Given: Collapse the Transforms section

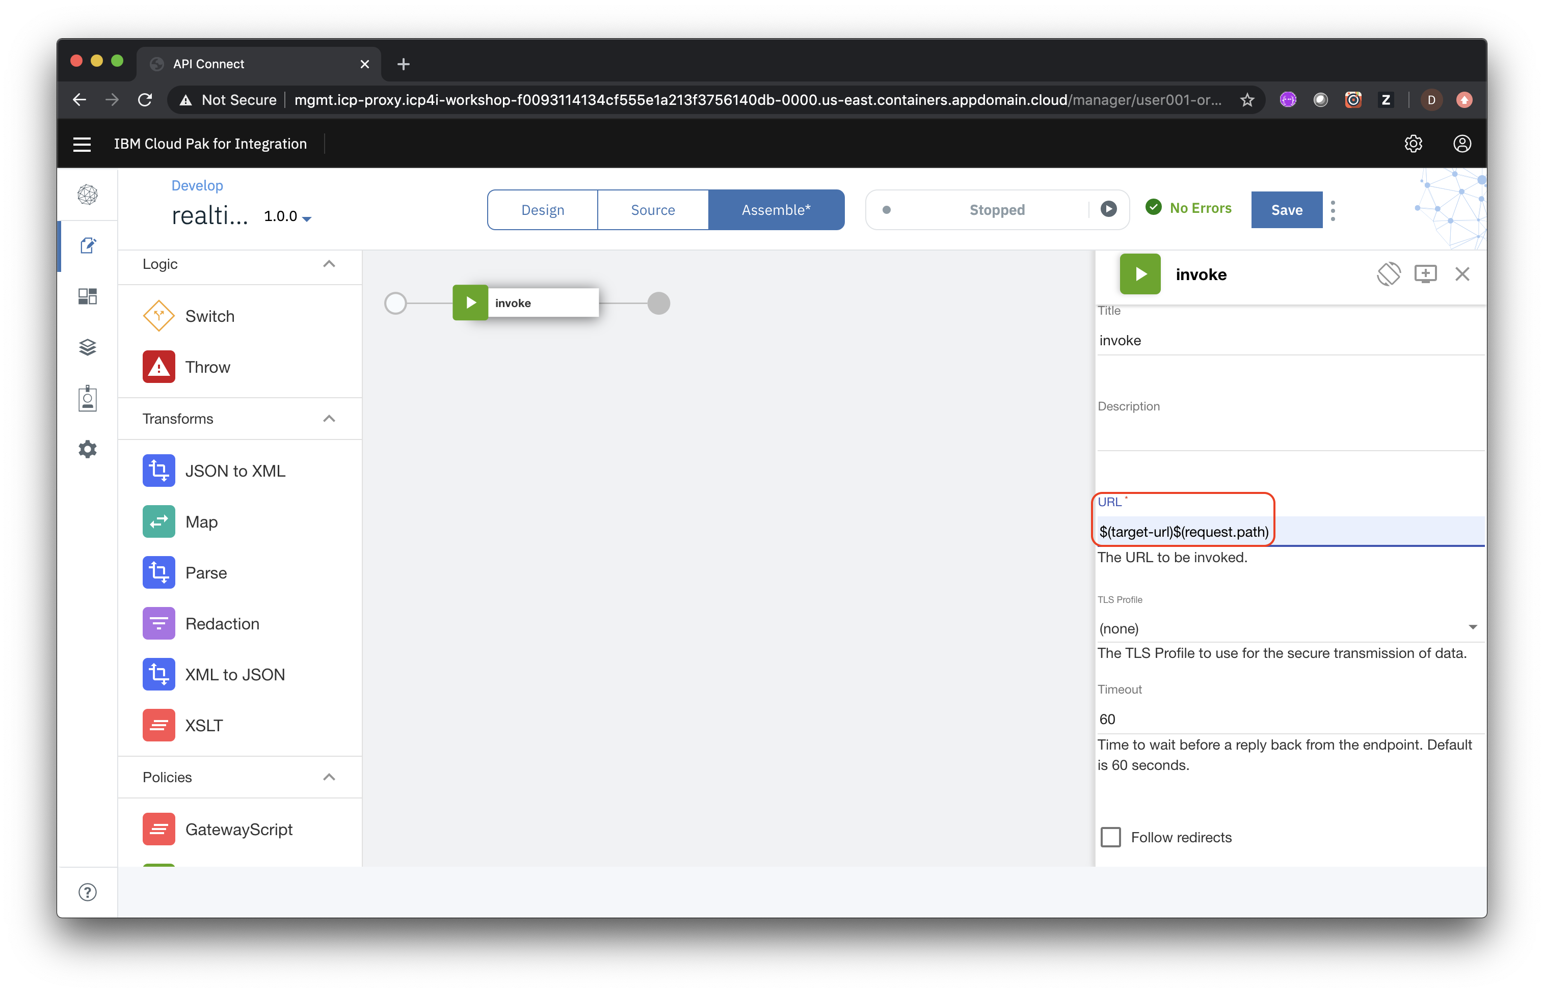Looking at the screenshot, I should tap(329, 419).
